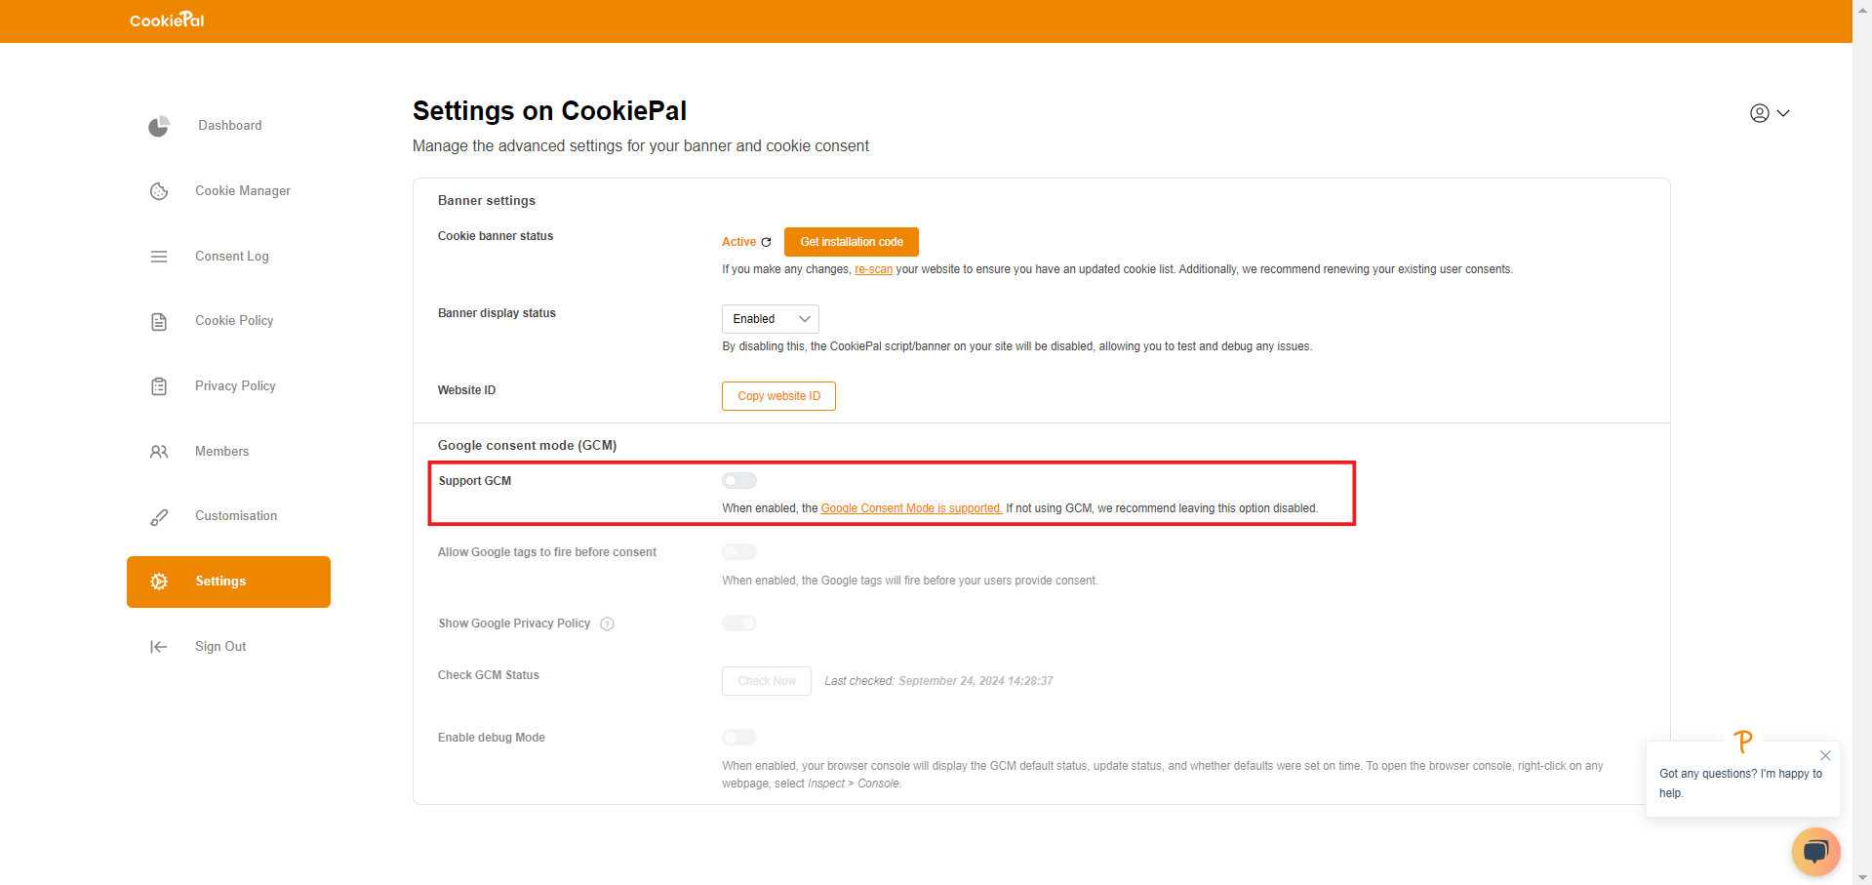The width and height of the screenshot is (1872, 885).
Task: Click the Banner display status label
Action: 497,313
